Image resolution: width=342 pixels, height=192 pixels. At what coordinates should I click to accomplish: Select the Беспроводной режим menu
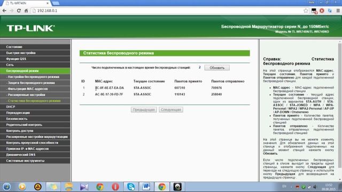pyautogui.click(x=35, y=71)
